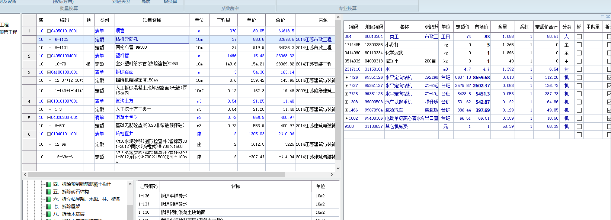Collapse bill item 040203007001

tap(49, 118)
